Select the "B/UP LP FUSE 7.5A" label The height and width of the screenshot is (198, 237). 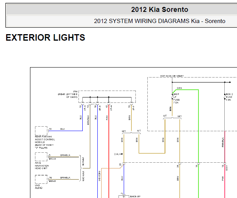point(176,98)
